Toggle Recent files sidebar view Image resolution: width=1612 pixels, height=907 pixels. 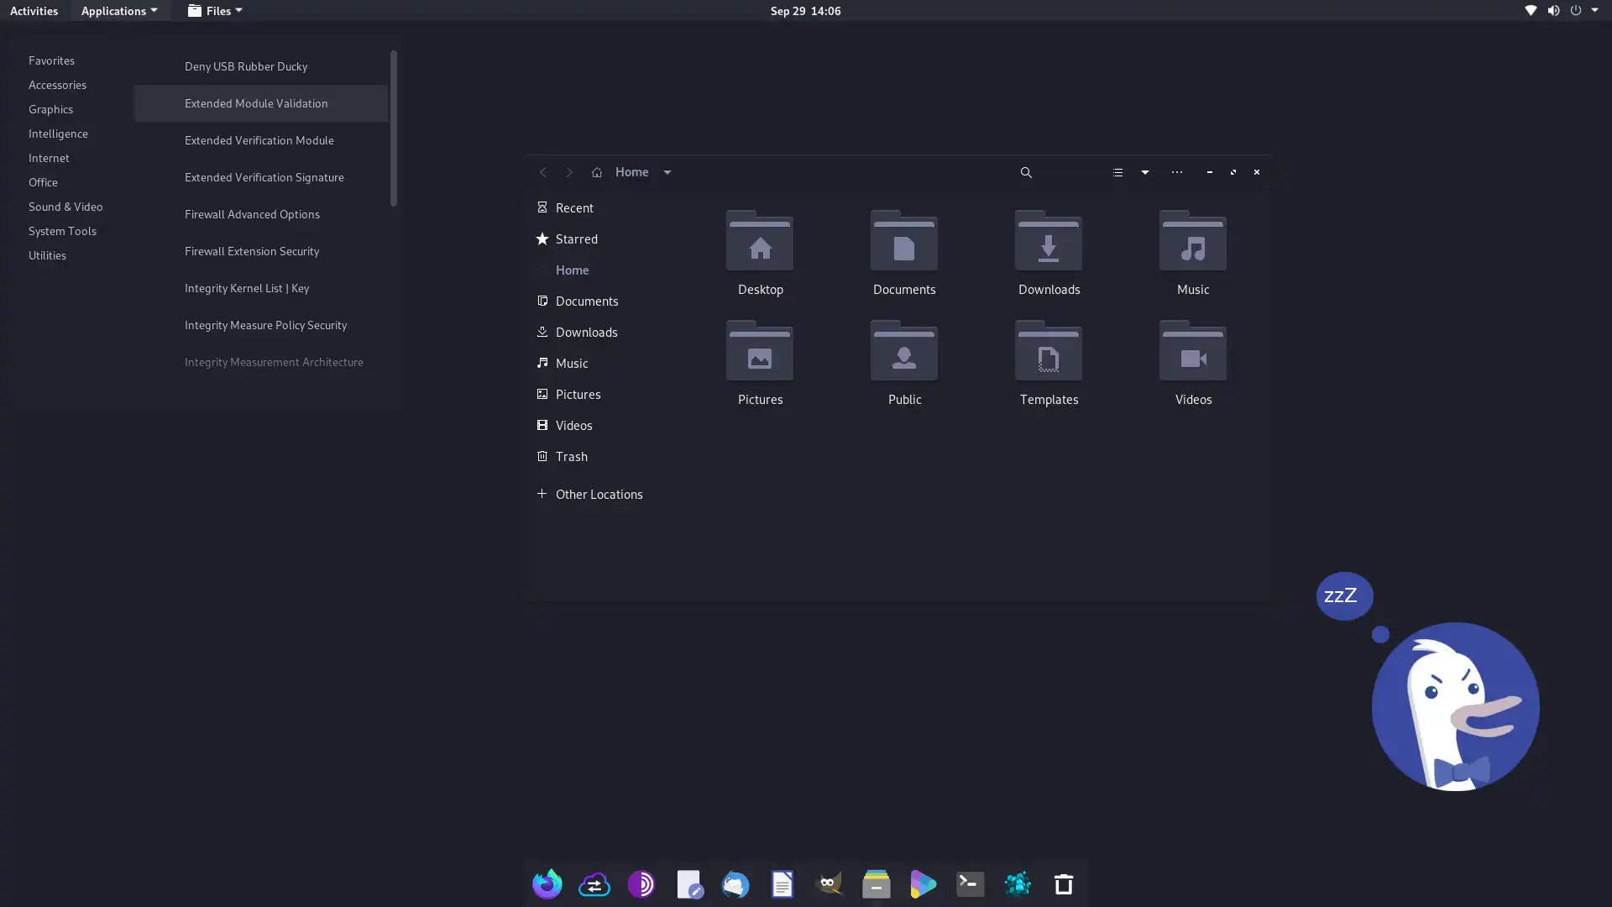(573, 207)
